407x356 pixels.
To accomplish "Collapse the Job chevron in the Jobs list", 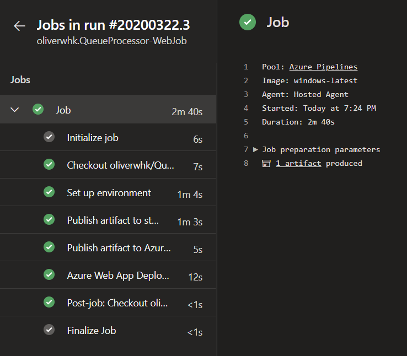I will click(x=14, y=110).
